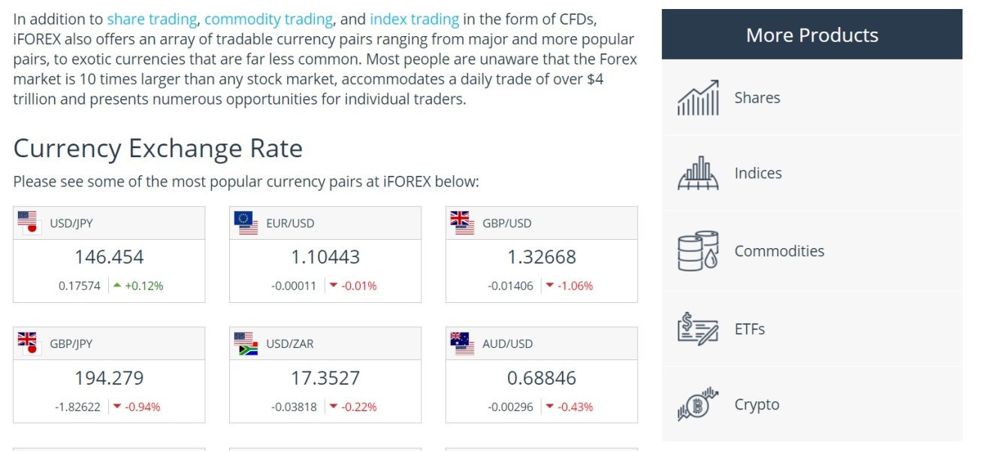Click the Indices chart icon
The width and height of the screenshot is (985, 451).
point(698,173)
